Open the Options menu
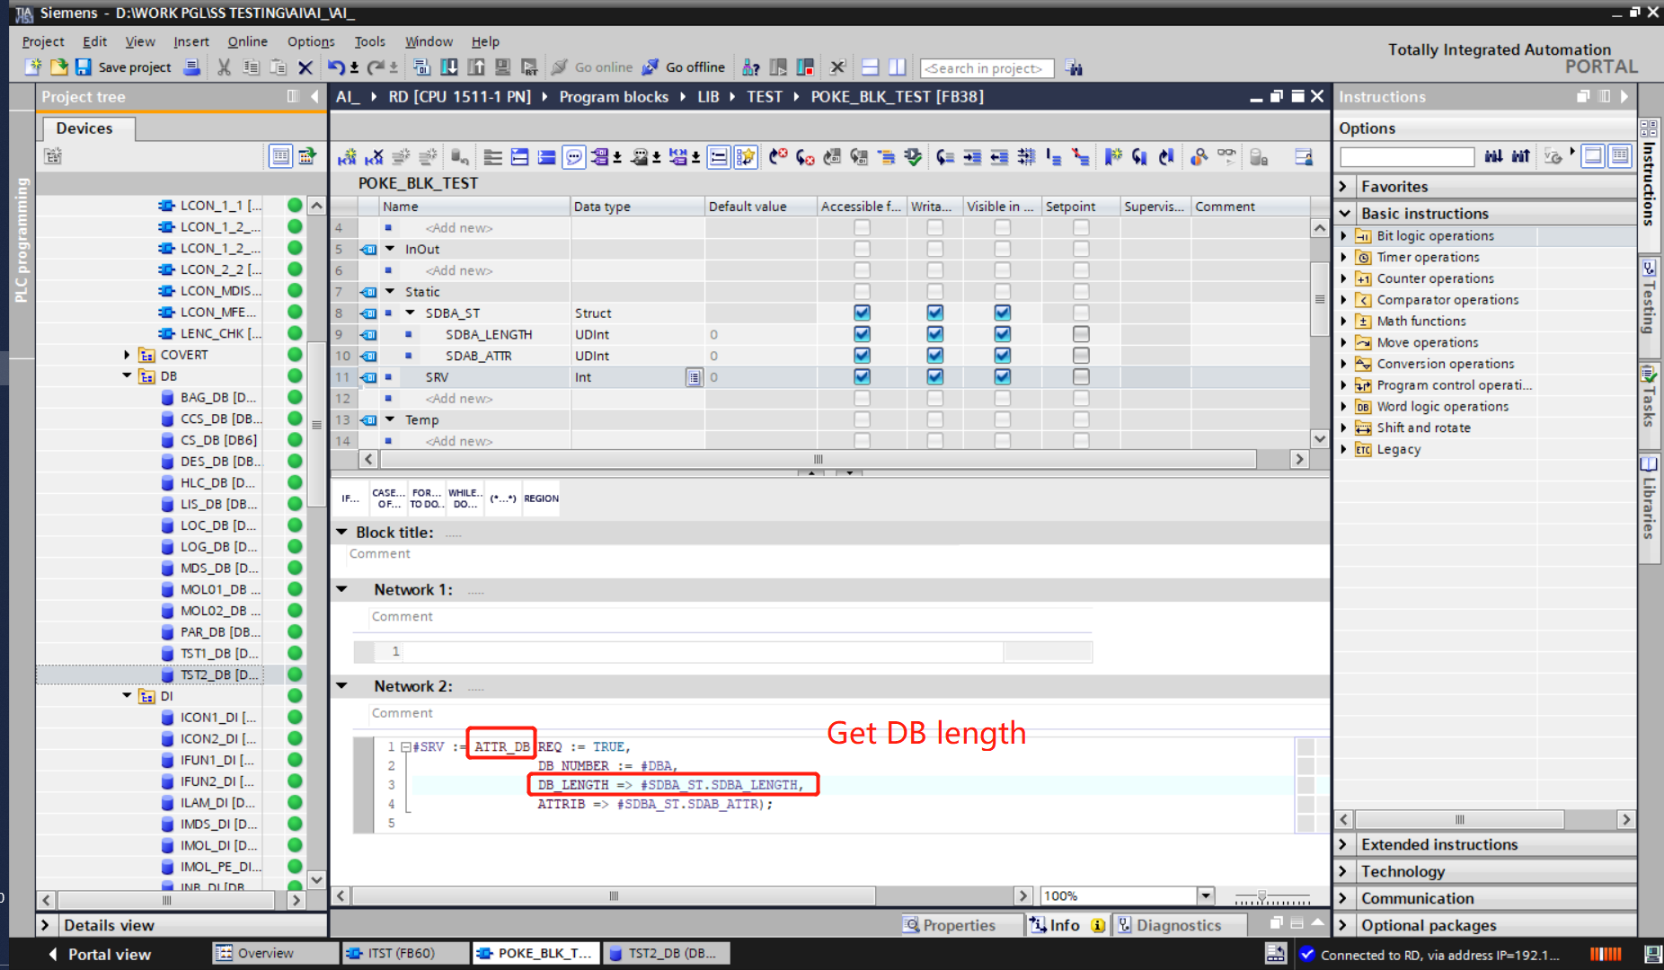Screen dimensions: 1664x970 (311, 41)
